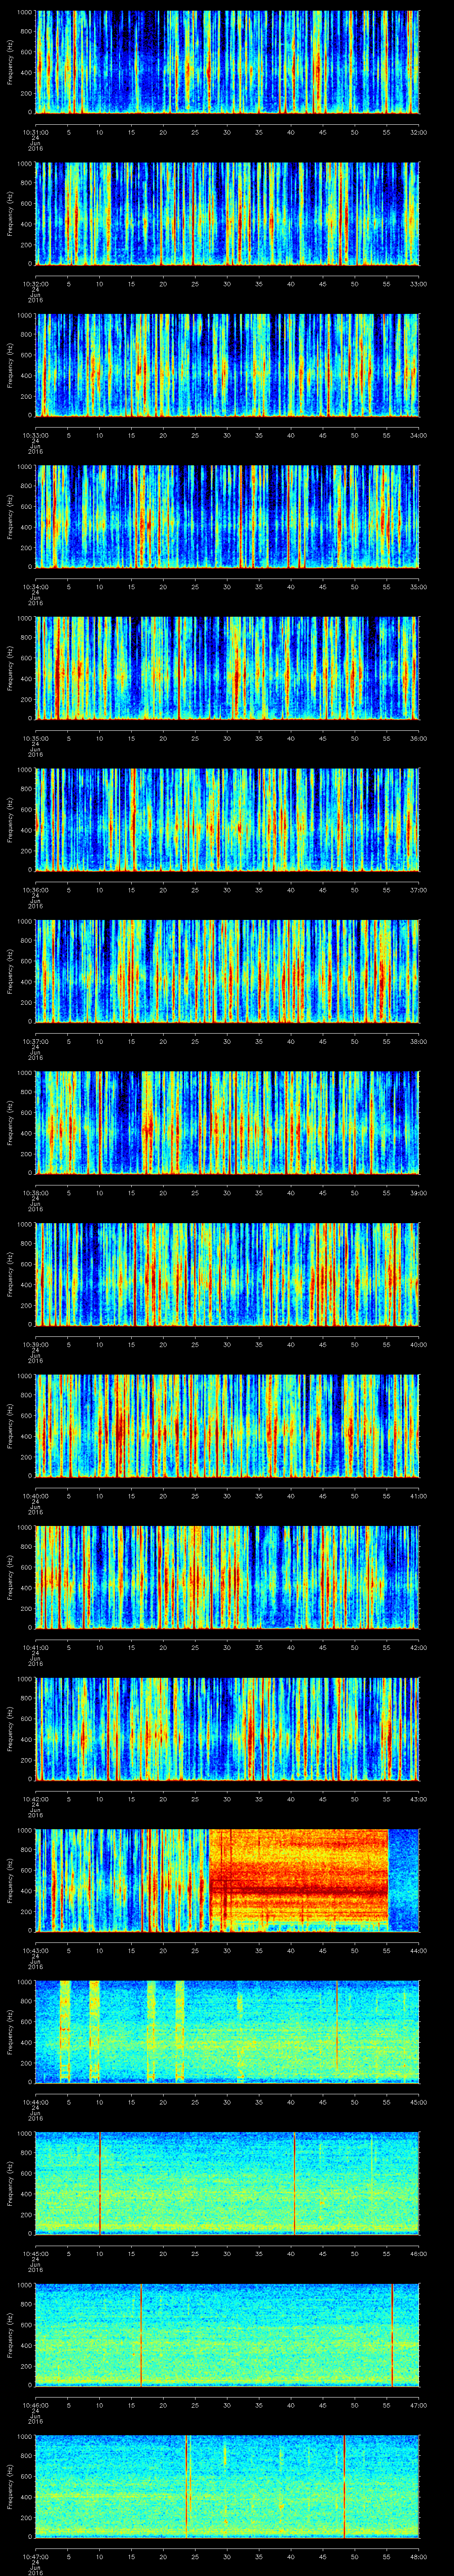Click the "10:43:00" start time label
The width and height of the screenshot is (454, 2576).
tap(35, 1950)
